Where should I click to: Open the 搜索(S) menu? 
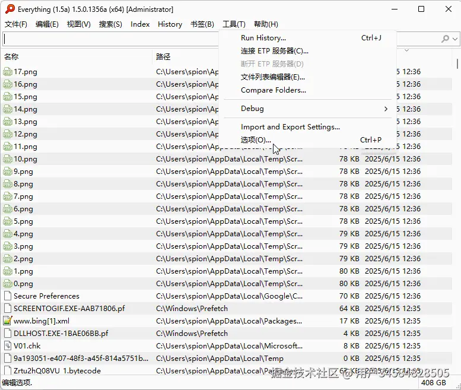[x=110, y=24]
